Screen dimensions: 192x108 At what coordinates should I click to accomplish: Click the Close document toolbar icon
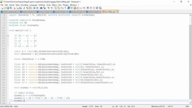[x=14, y=8]
